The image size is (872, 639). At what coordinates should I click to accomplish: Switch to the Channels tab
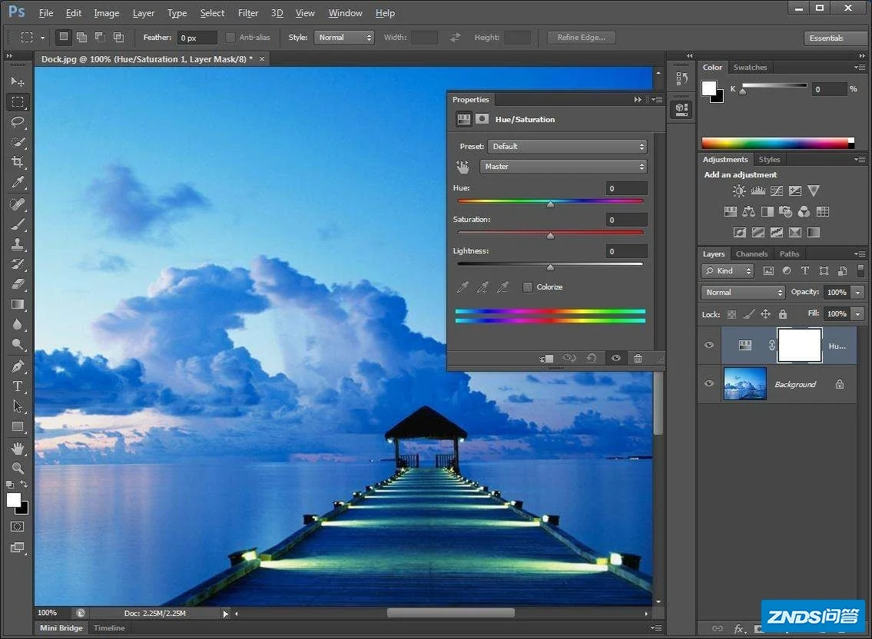pos(751,254)
